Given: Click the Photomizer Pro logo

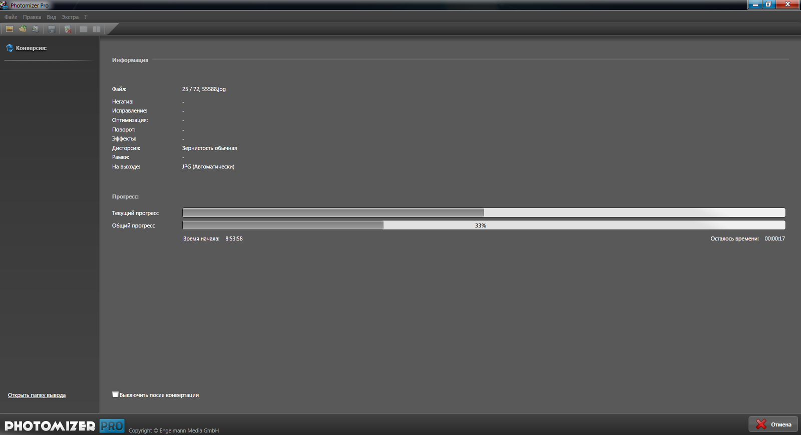Looking at the screenshot, I should tap(64, 425).
